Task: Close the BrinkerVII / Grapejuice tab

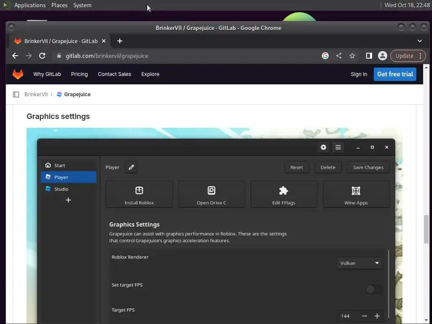Action: (x=104, y=41)
